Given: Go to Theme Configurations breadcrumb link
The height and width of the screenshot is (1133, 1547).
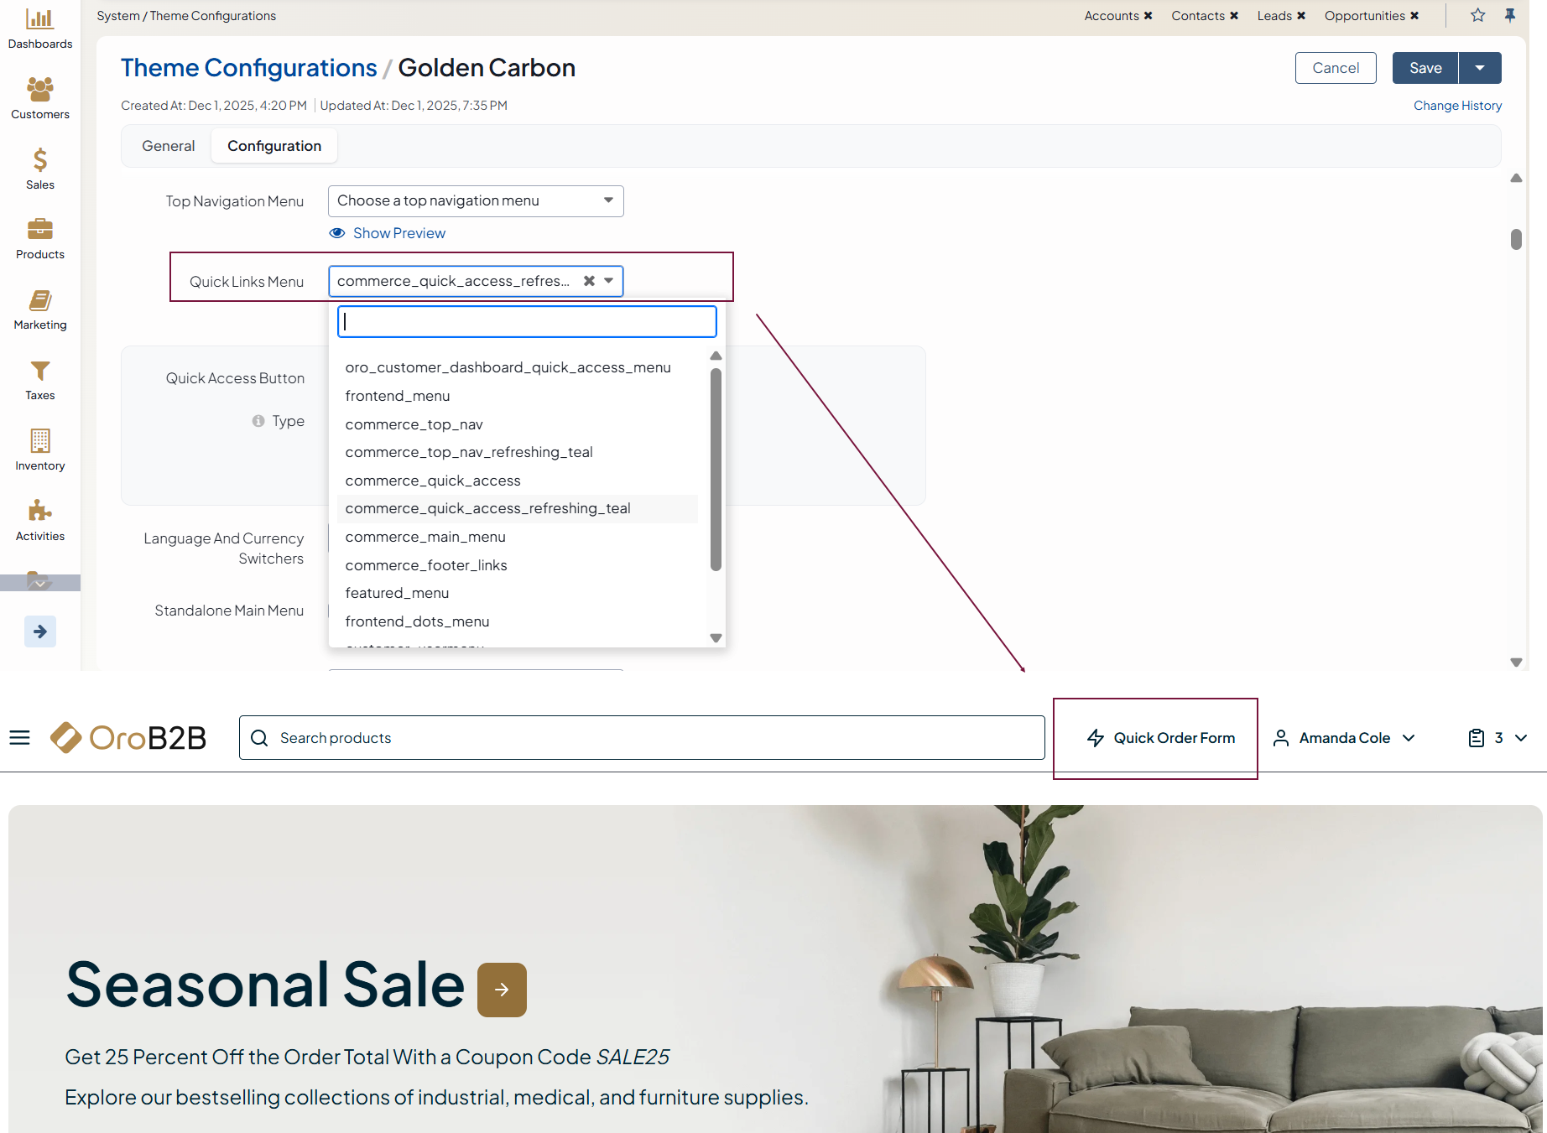Looking at the screenshot, I should [249, 68].
